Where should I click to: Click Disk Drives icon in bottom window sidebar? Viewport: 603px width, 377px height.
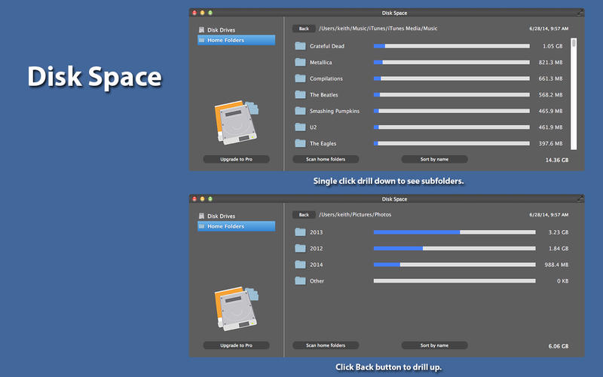point(201,216)
